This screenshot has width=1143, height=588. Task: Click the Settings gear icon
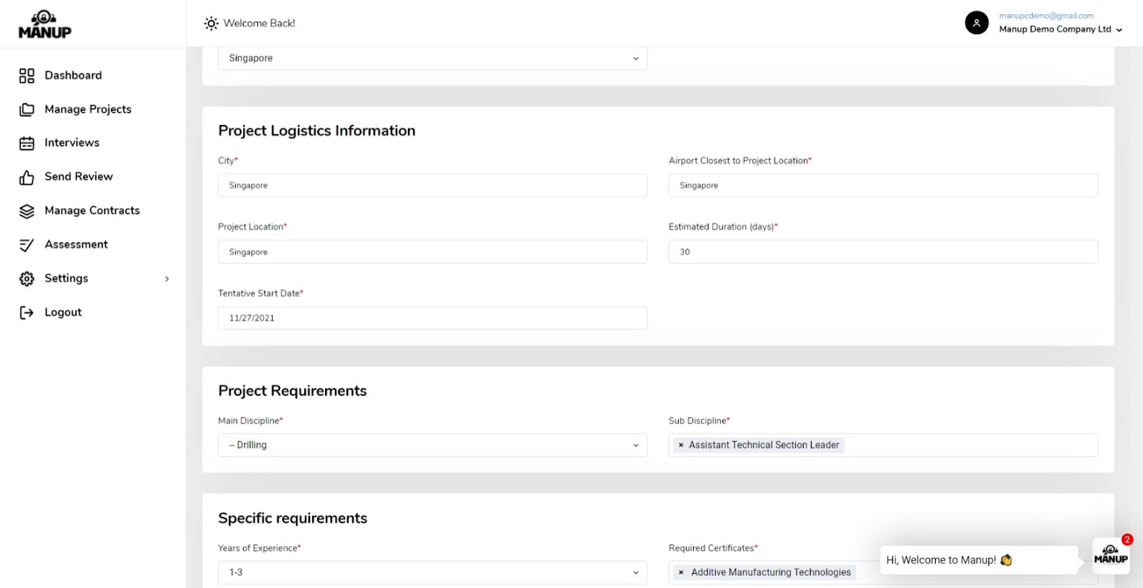coord(26,279)
